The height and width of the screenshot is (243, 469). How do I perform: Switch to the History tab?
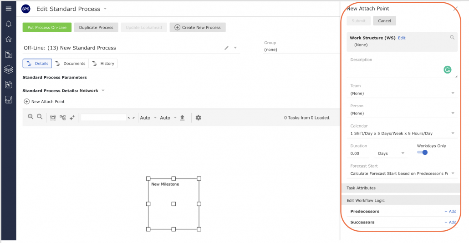[103, 64]
